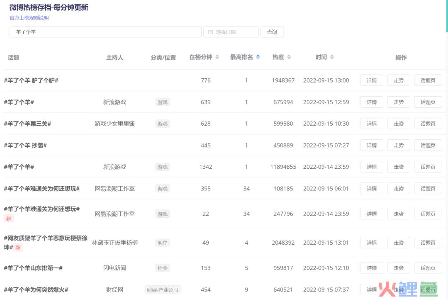Click the host name 闪电新闻
Viewport: 448px width, 299px height.
(114, 268)
